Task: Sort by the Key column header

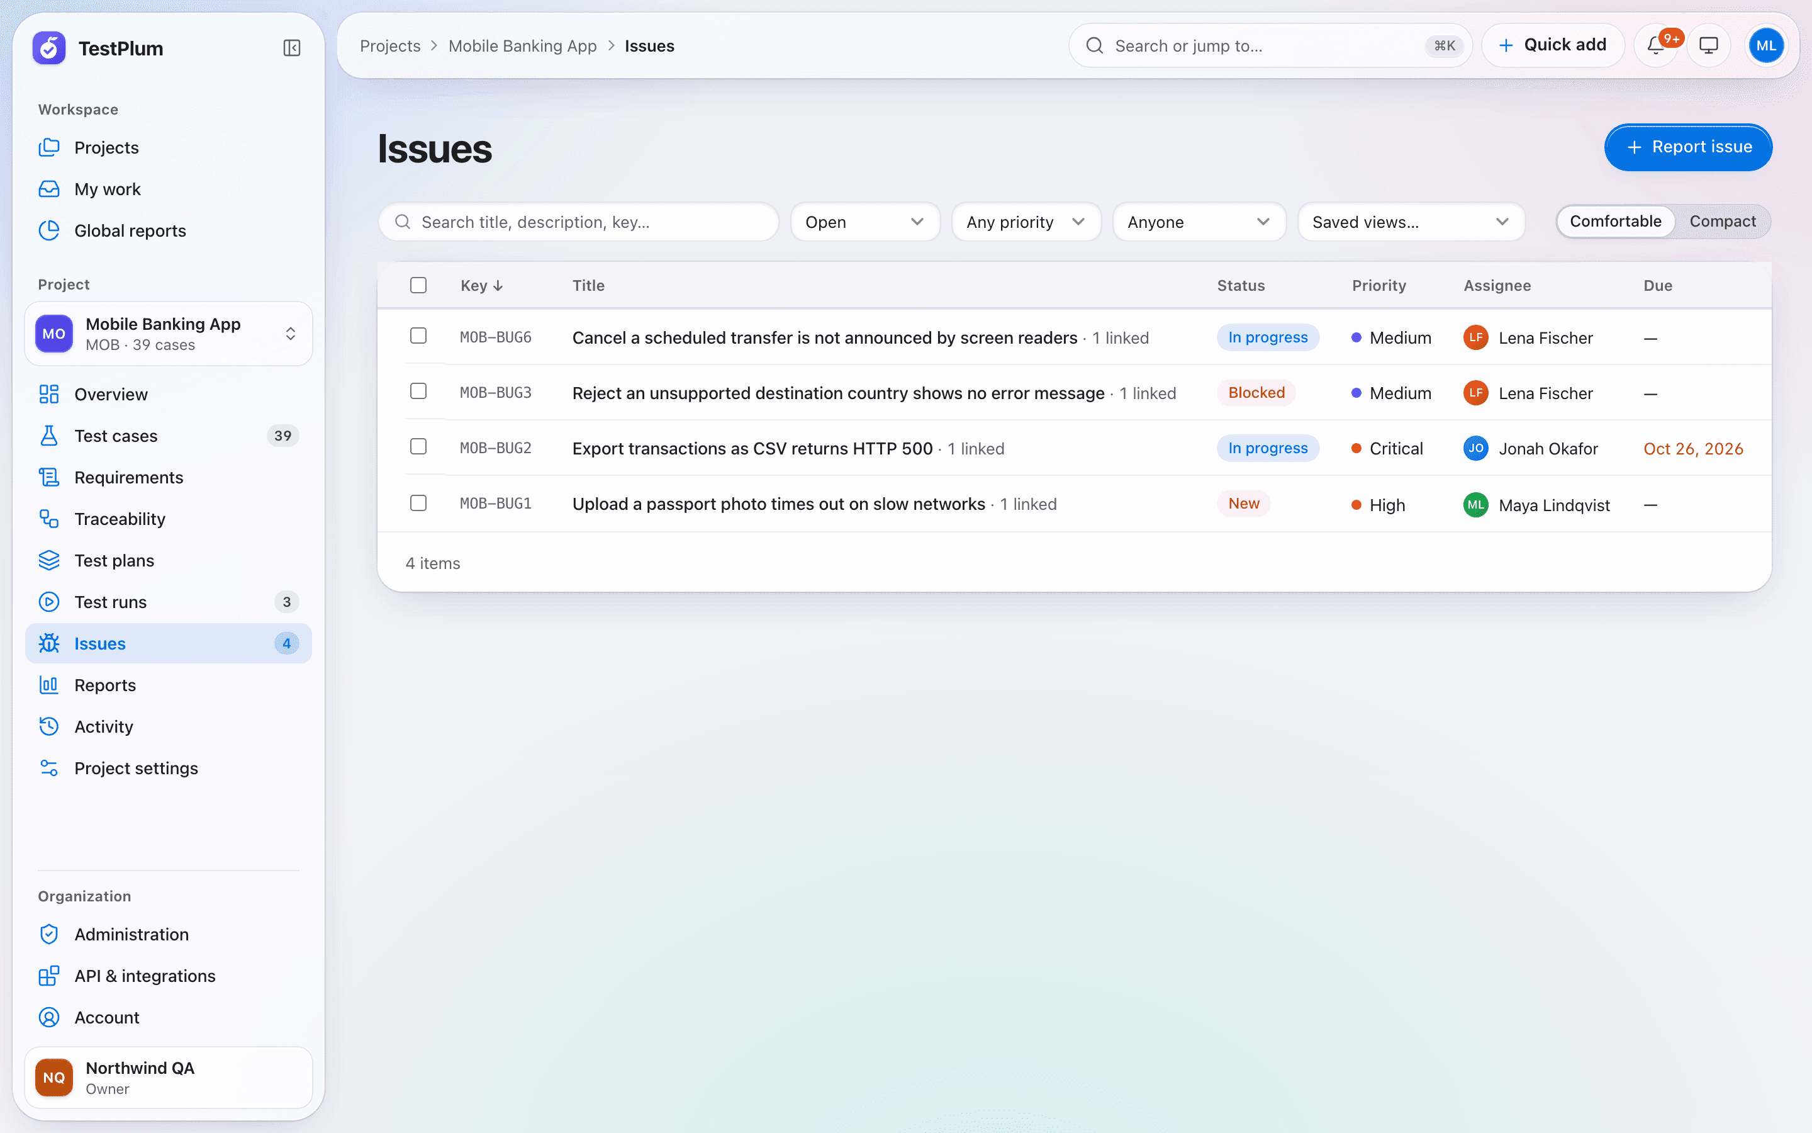Action: pyautogui.click(x=481, y=286)
